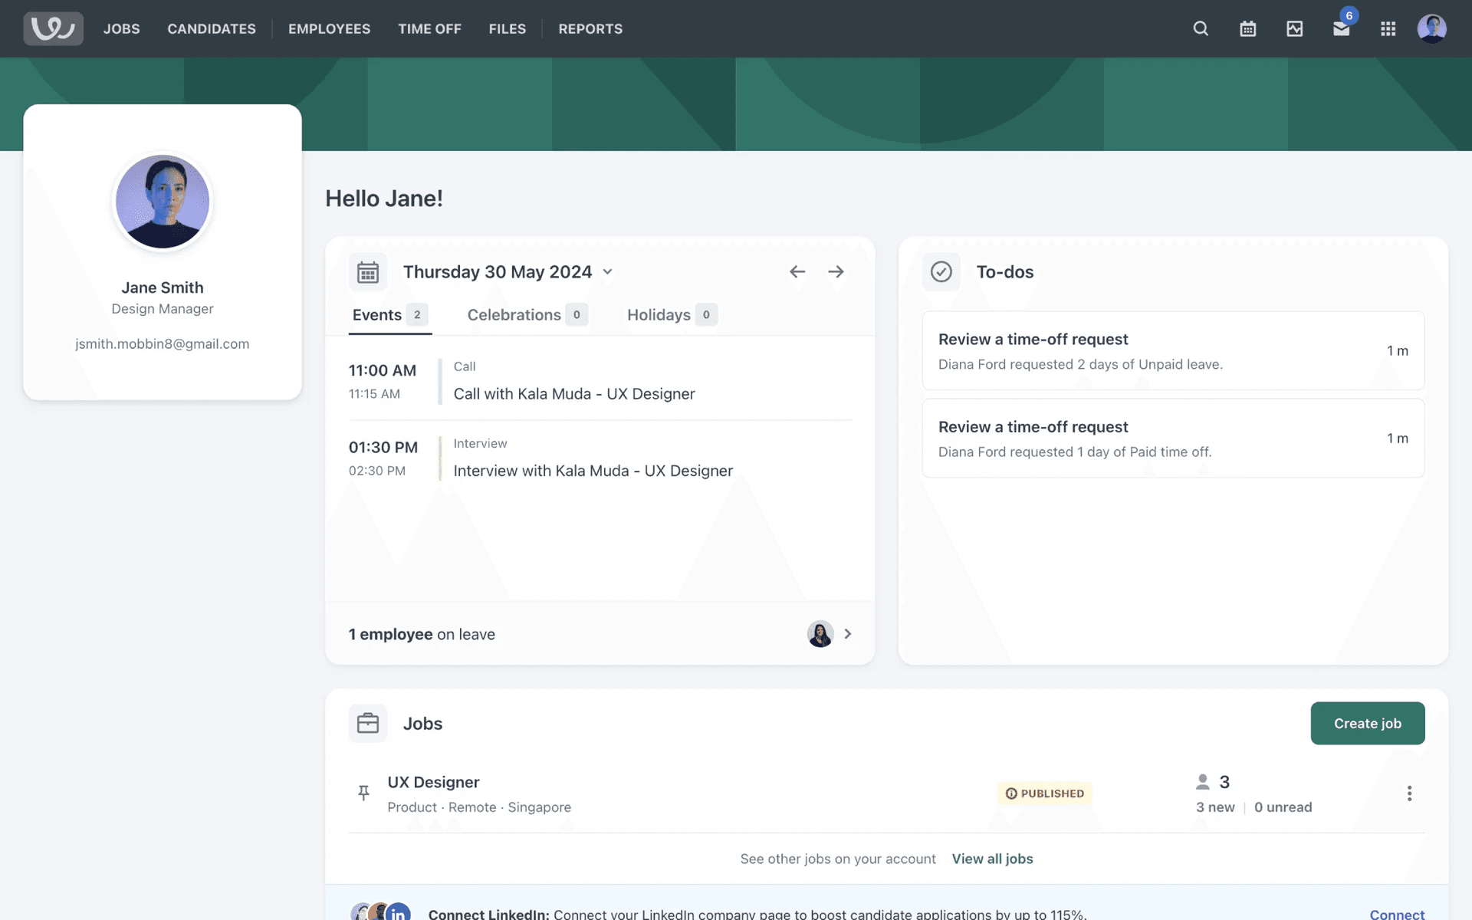Screen dimensions: 1472x920
Task: Click the Create job button
Action: [x=1367, y=723]
